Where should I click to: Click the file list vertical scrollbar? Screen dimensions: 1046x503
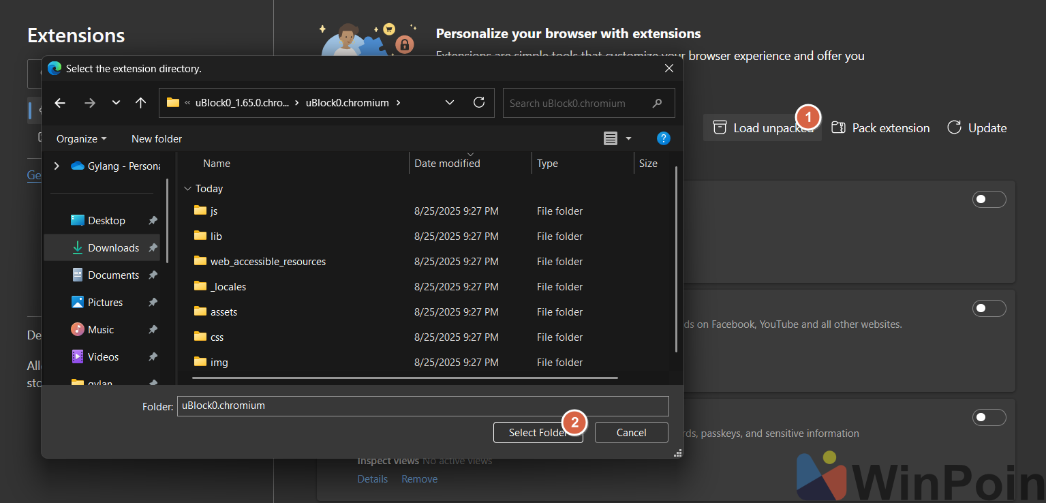[x=676, y=259]
